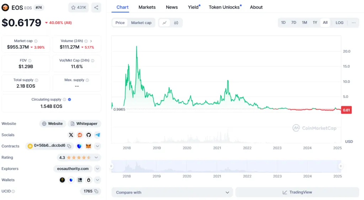Open the GitHub social link
Viewport: 364px width, 200px height.
89,135
